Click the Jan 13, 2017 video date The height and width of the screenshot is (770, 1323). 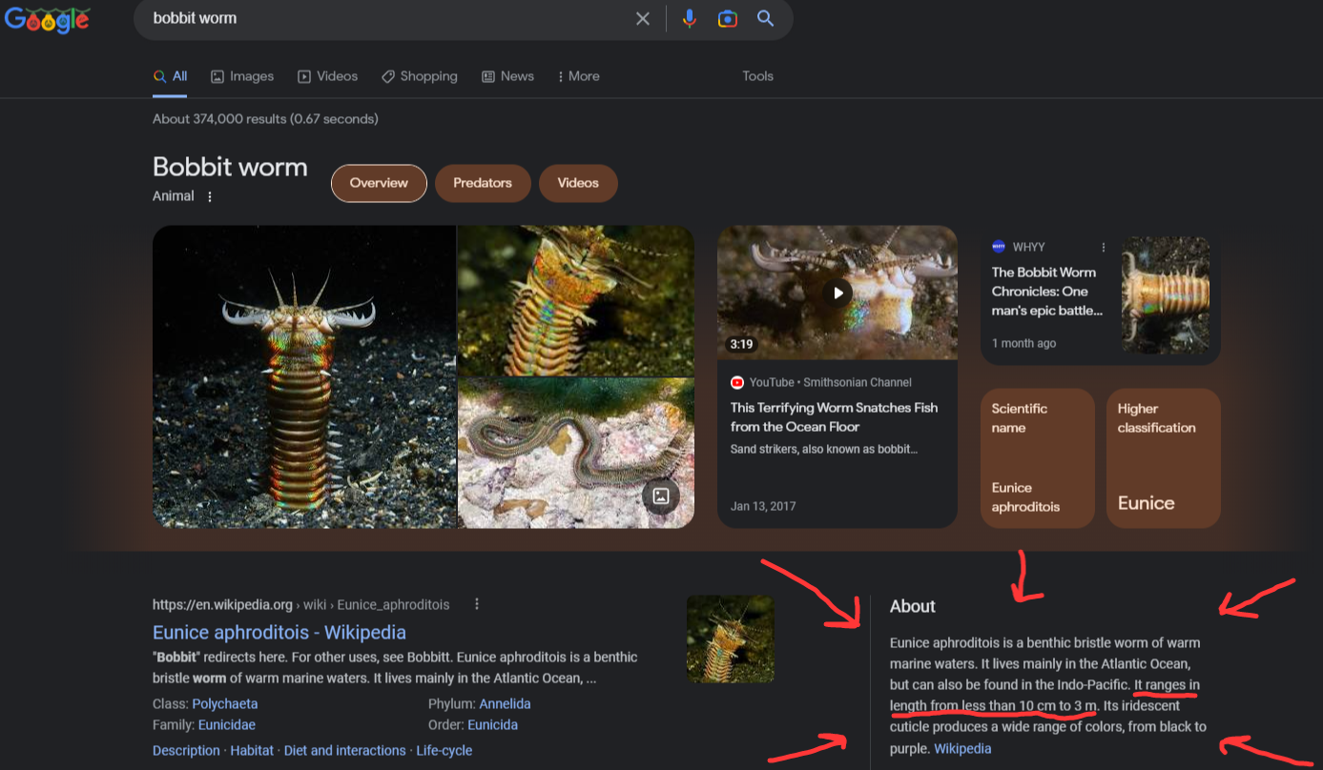point(763,506)
